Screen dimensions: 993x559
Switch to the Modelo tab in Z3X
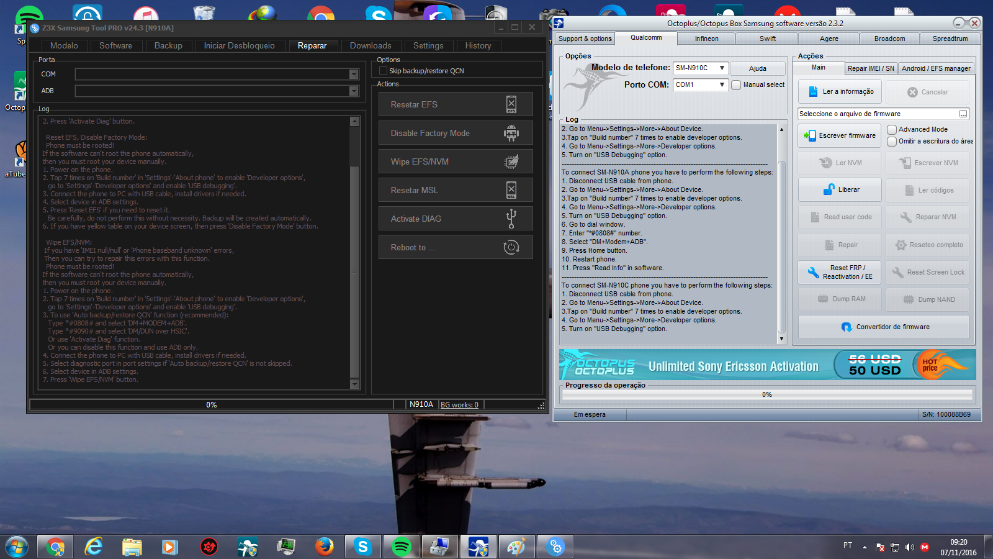tap(64, 45)
